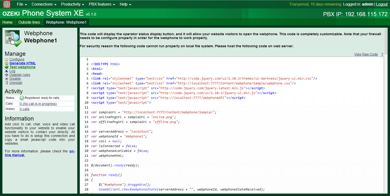
Task: Click the icon beside Dialplan rules
Action: point(7,75)
